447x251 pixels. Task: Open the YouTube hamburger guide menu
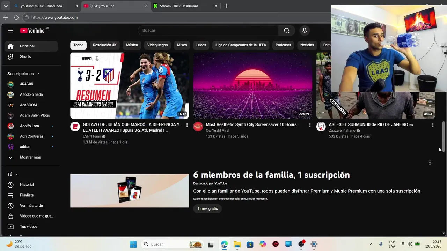pyautogui.click(x=10, y=31)
